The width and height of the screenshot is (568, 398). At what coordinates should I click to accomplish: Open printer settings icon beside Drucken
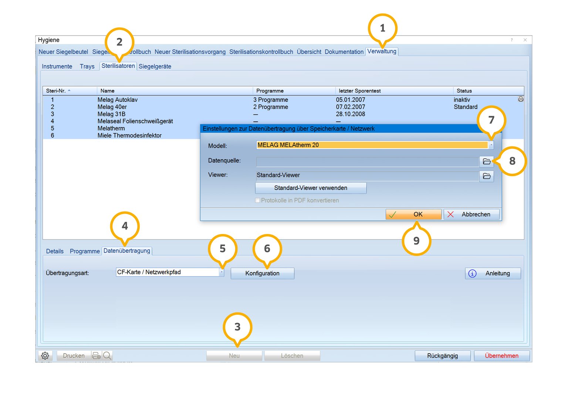[97, 356]
